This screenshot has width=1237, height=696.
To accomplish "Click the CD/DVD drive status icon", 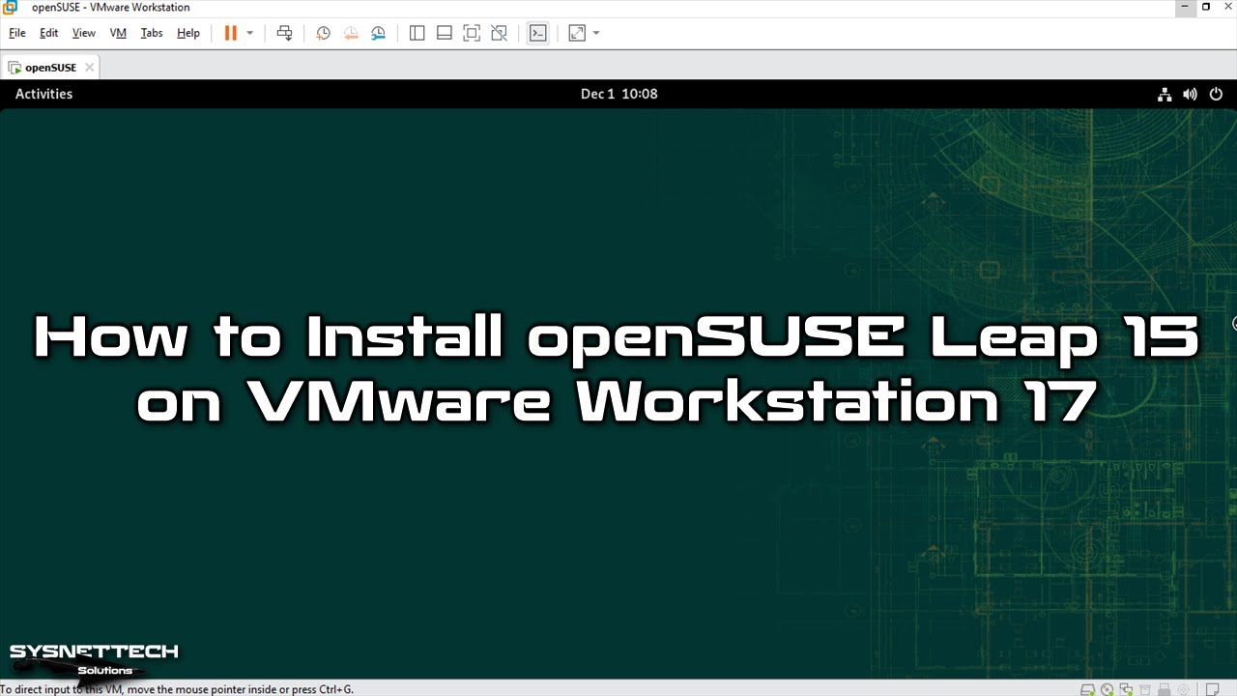I will 1108,690.
